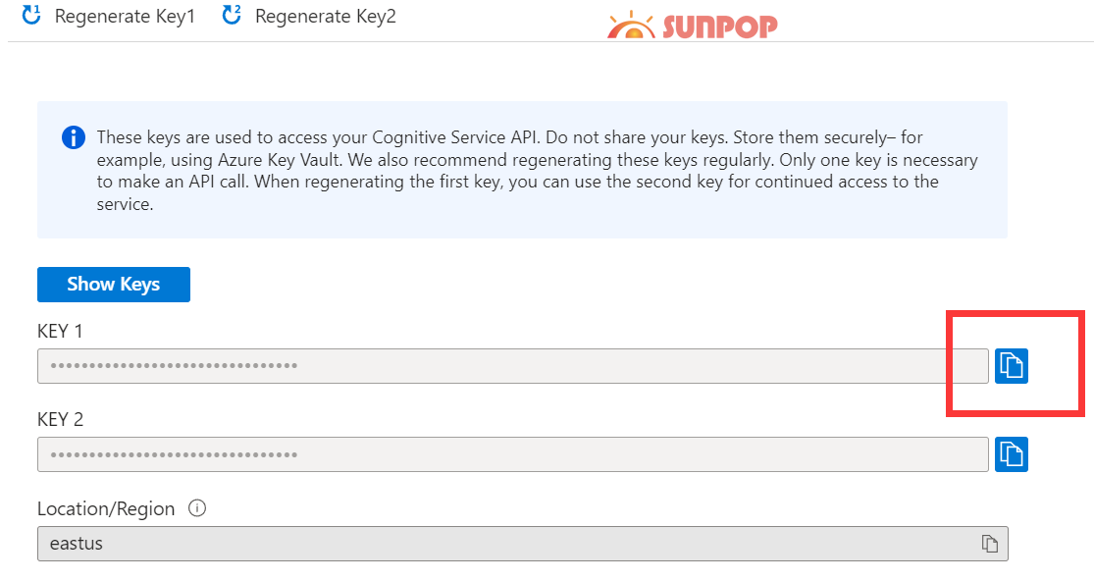Click the SUNPOP brand name text
1094x581 pixels.
point(719,26)
